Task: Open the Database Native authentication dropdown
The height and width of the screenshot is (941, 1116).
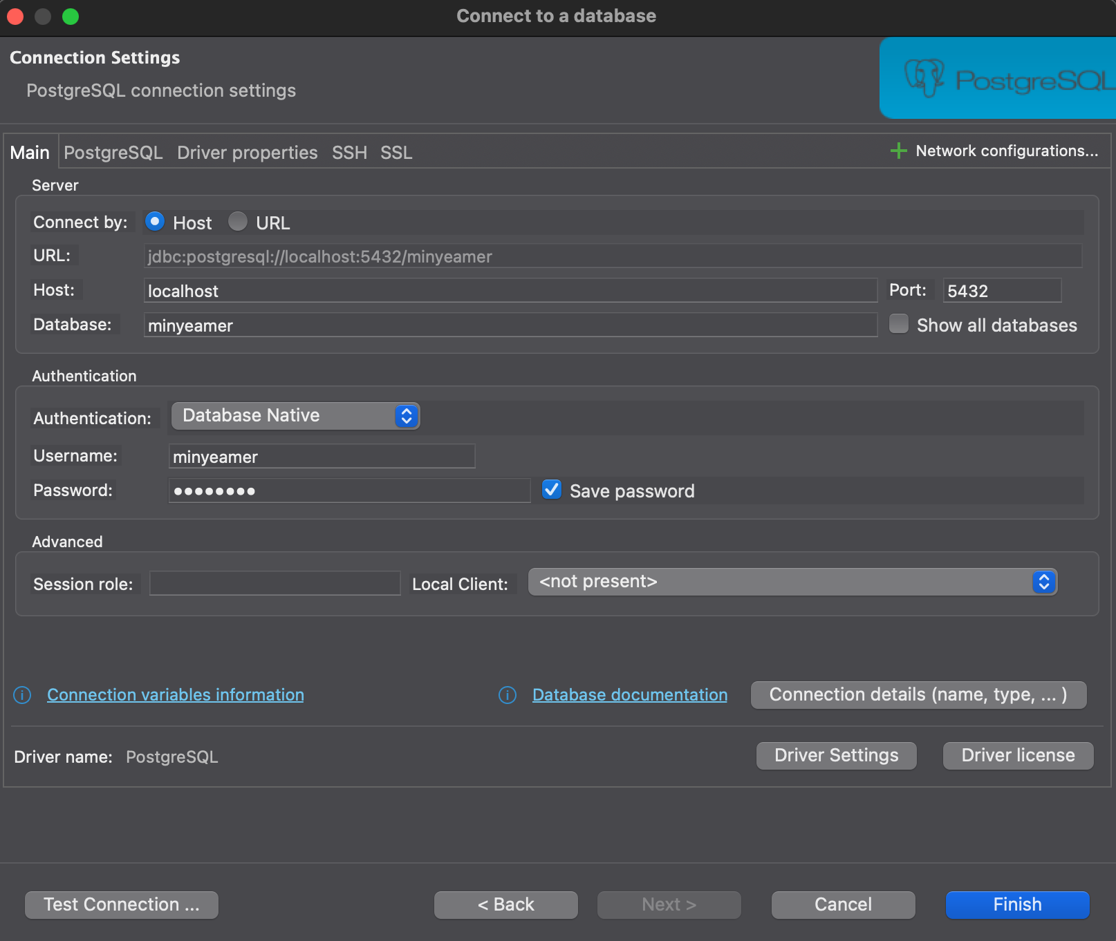Action: (295, 416)
